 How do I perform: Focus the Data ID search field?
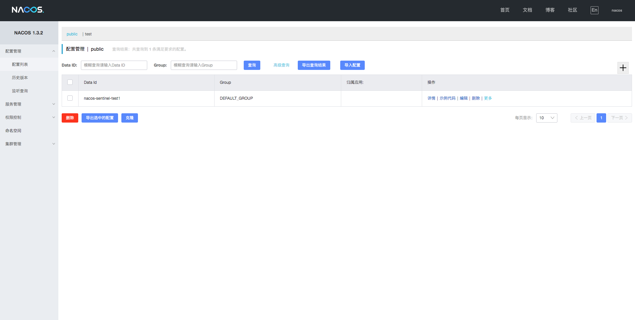click(114, 65)
